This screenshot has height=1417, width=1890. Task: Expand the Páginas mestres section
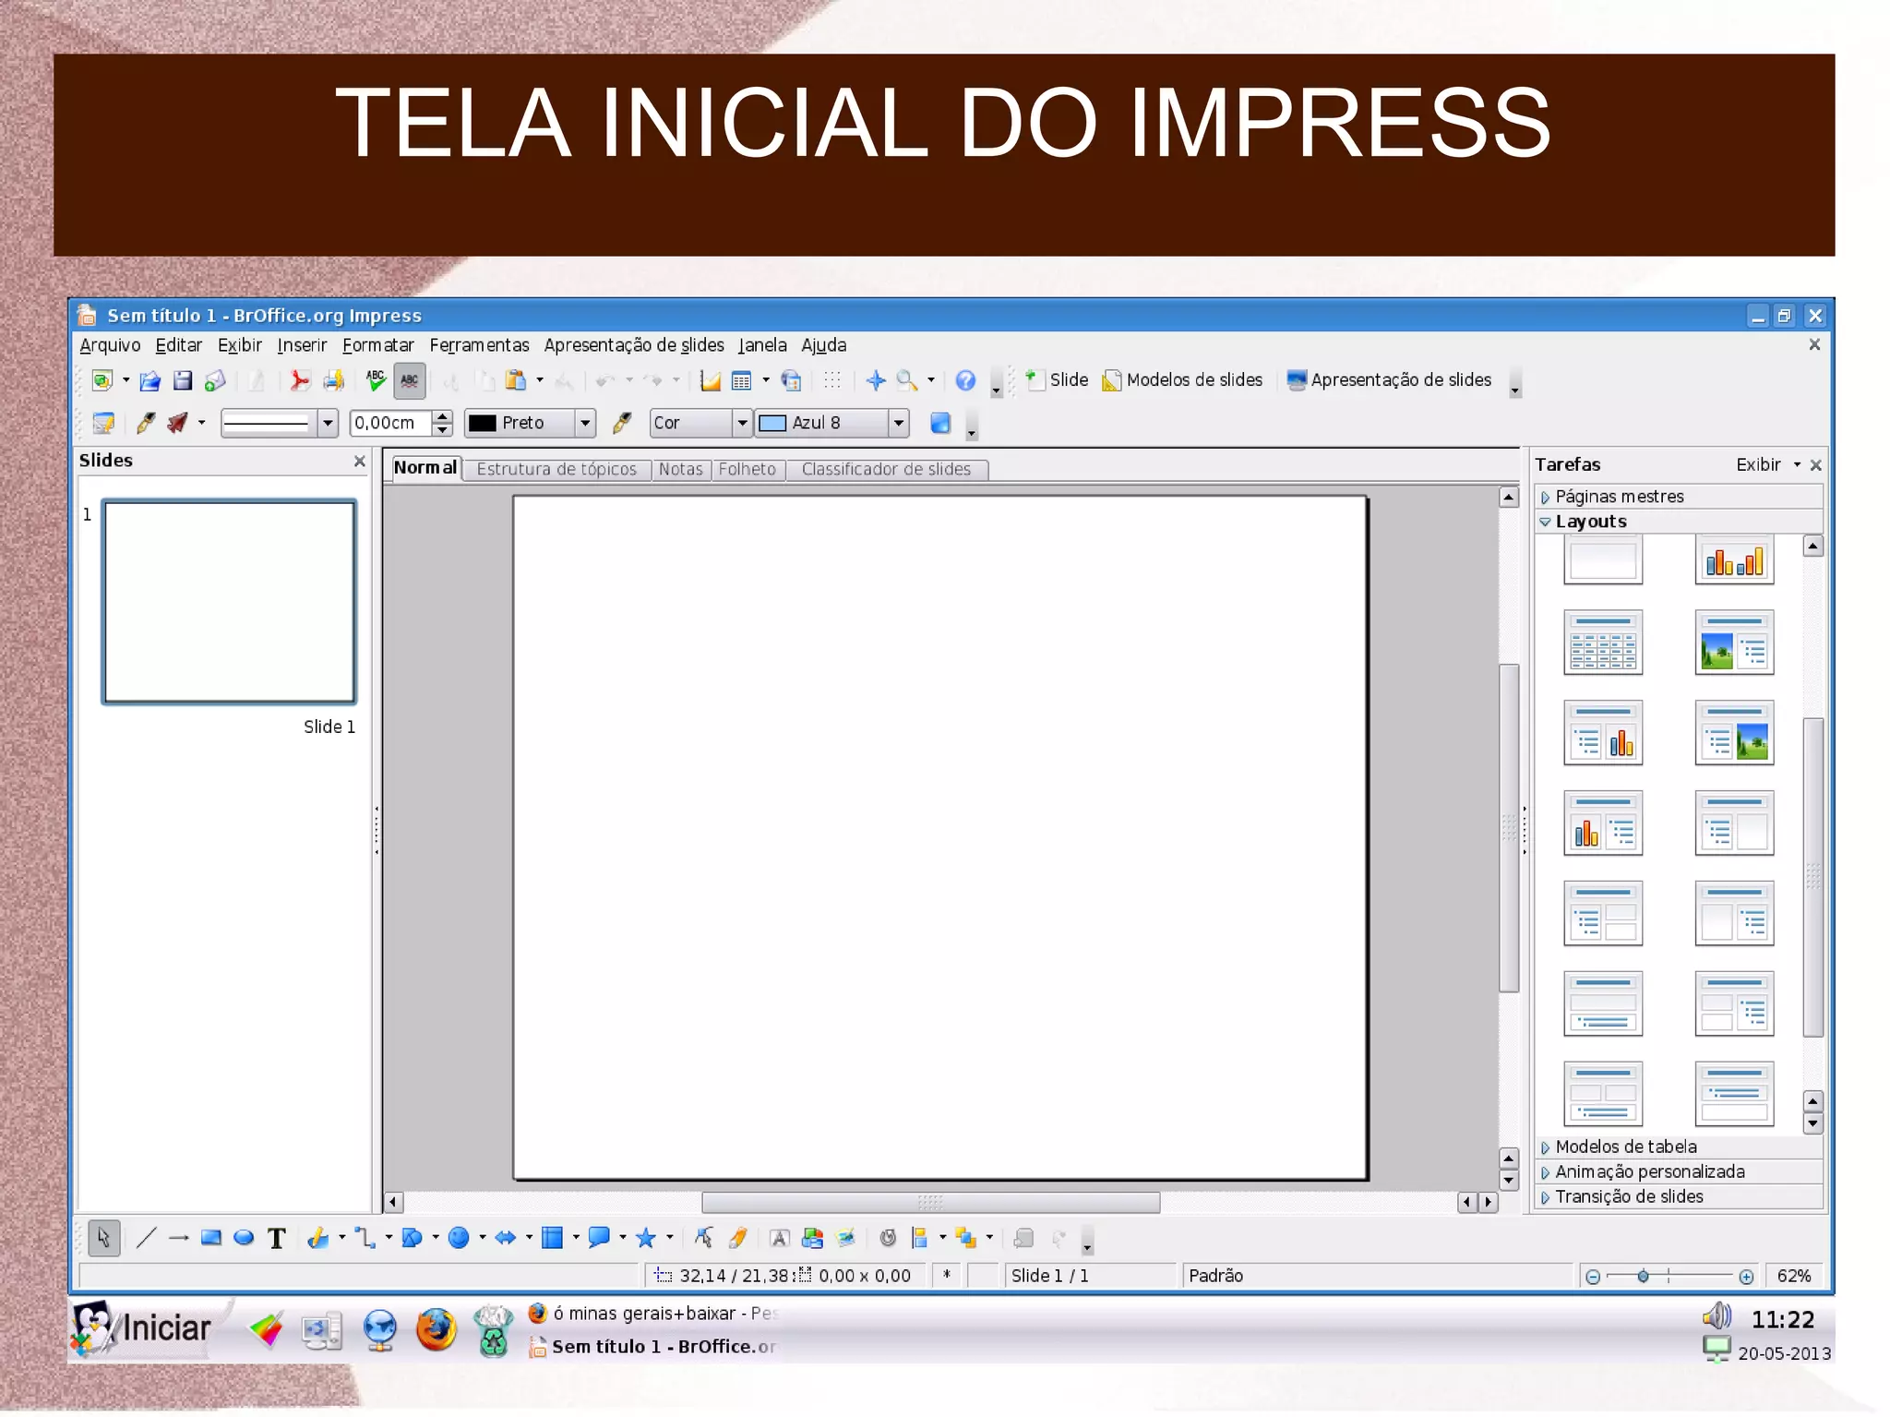click(1619, 497)
